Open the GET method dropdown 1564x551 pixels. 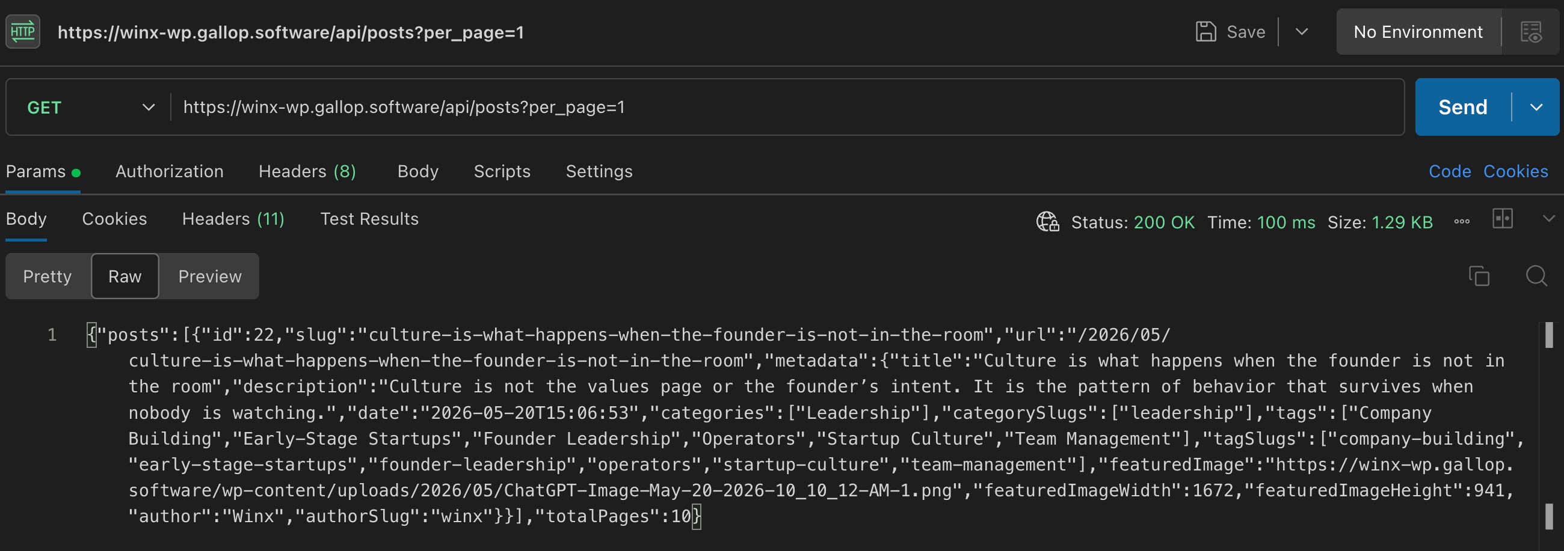click(x=90, y=108)
